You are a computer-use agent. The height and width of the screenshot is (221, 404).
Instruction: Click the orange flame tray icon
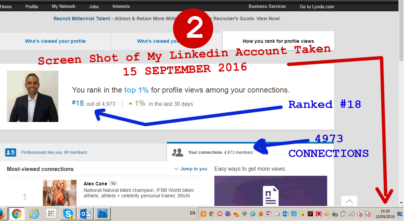click(x=261, y=214)
